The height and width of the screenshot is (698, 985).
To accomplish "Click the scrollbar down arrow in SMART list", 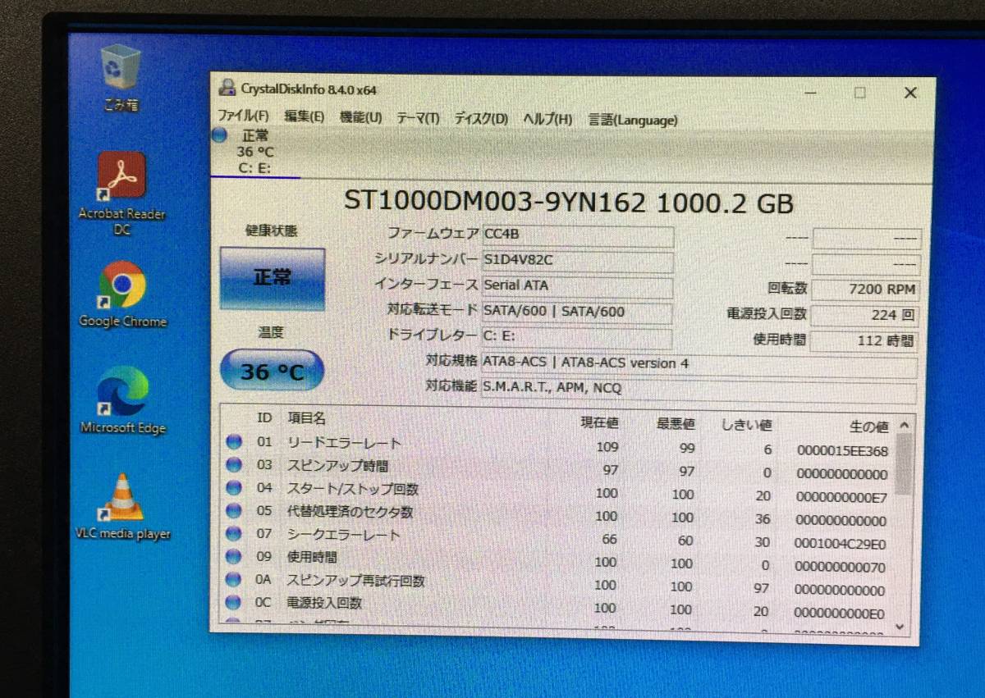I will click(900, 627).
